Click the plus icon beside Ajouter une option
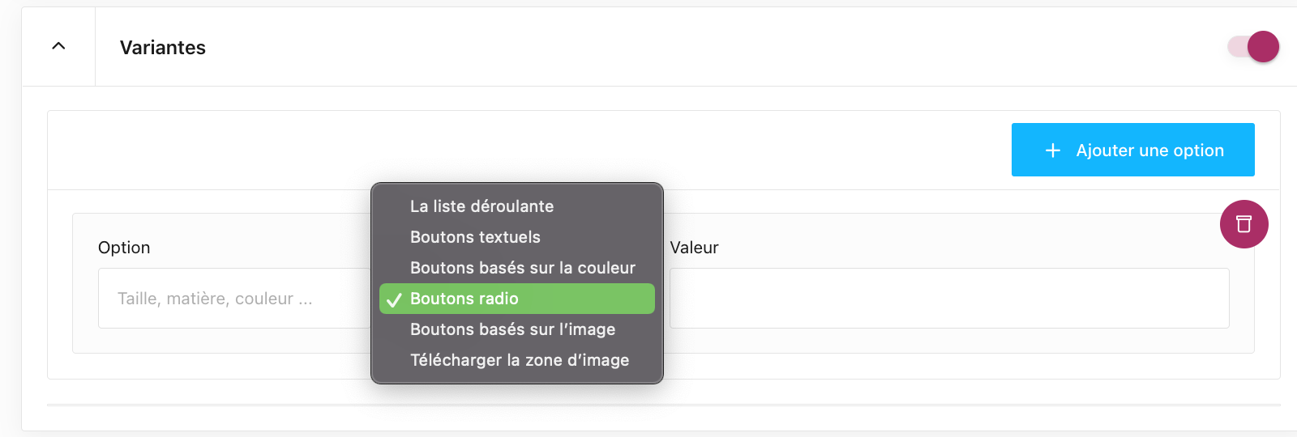 pyautogui.click(x=1052, y=151)
